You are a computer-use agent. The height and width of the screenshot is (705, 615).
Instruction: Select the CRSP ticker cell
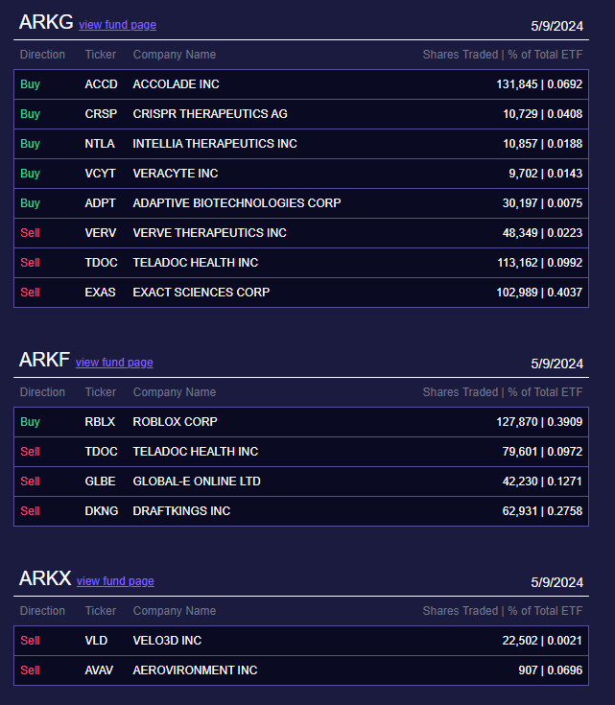tap(101, 114)
